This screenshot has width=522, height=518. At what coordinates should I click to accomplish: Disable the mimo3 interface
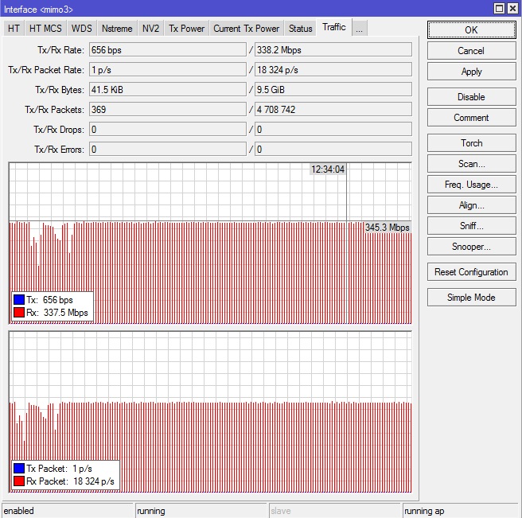pos(471,97)
